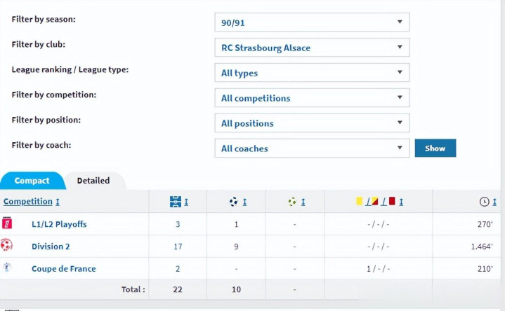505x311 pixels.
Task: Expand the All coaches dropdown
Action: click(311, 148)
